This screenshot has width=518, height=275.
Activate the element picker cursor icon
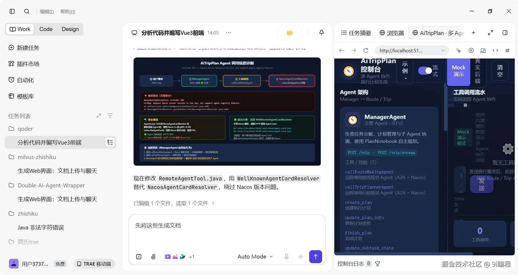[458, 50]
